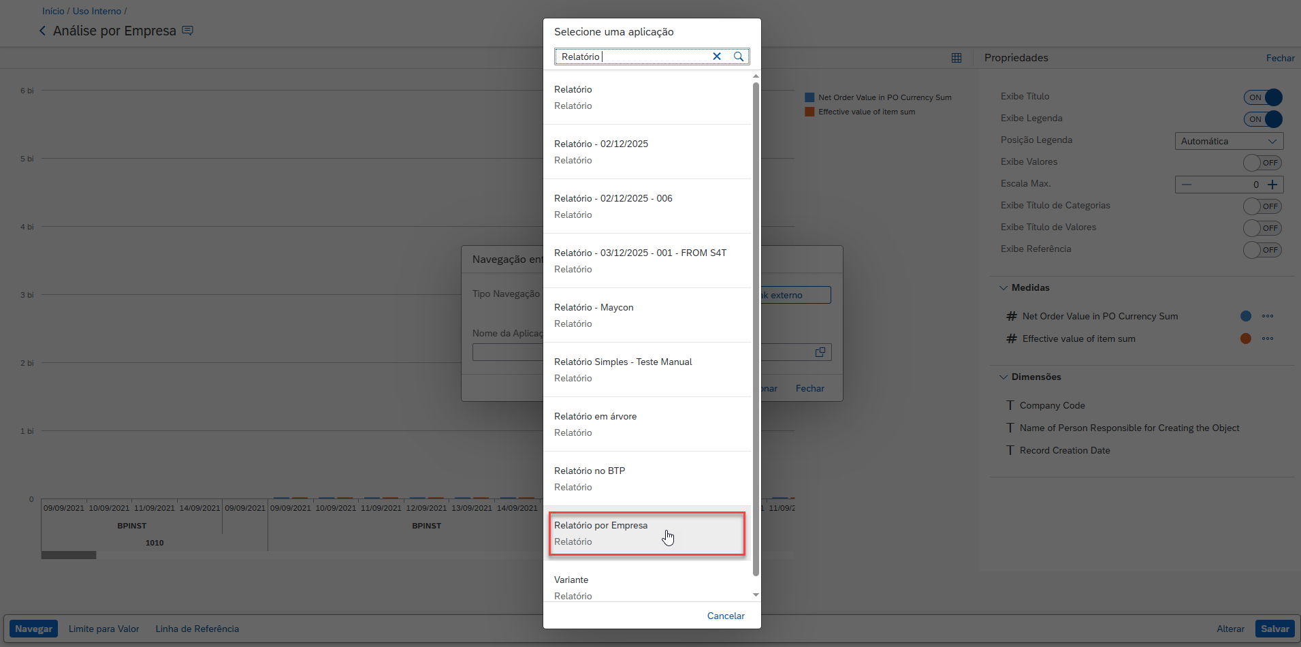Open the Posição Legenda dropdown
This screenshot has width=1301, height=647.
pos(1229,141)
